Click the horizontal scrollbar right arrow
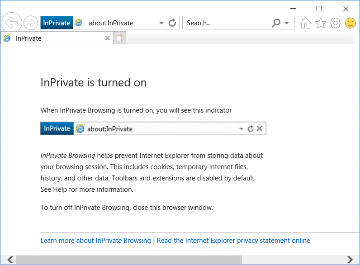360x265 pixels. pos(350,260)
